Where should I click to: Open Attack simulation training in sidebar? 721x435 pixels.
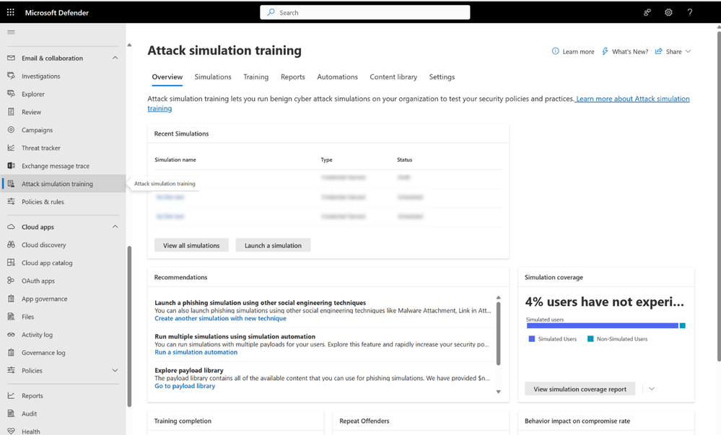63,183
